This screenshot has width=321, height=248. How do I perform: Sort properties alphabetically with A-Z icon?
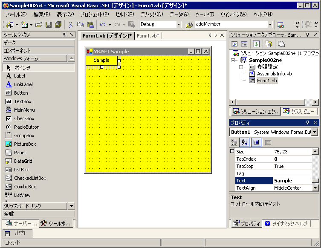pyautogui.click(x=244, y=142)
